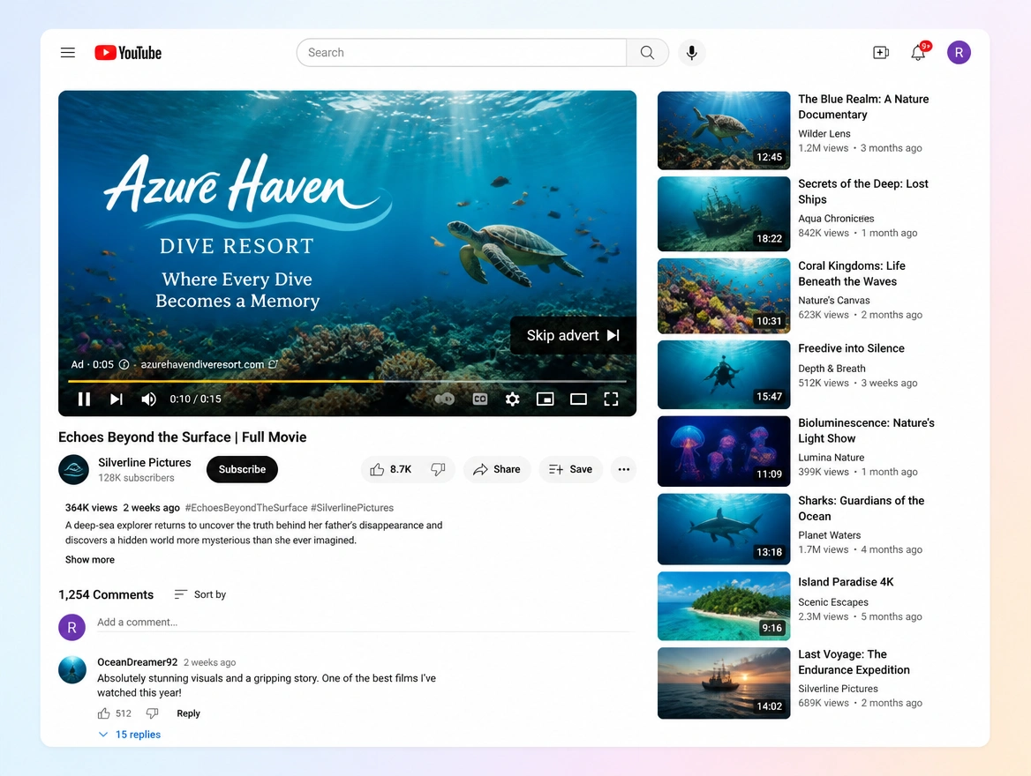Subscribe to Silverline Pictures
Viewport: 1031px width, 776px height.
tap(242, 469)
